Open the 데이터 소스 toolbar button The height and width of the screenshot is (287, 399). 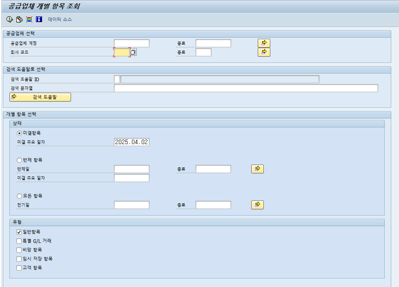click(x=60, y=19)
